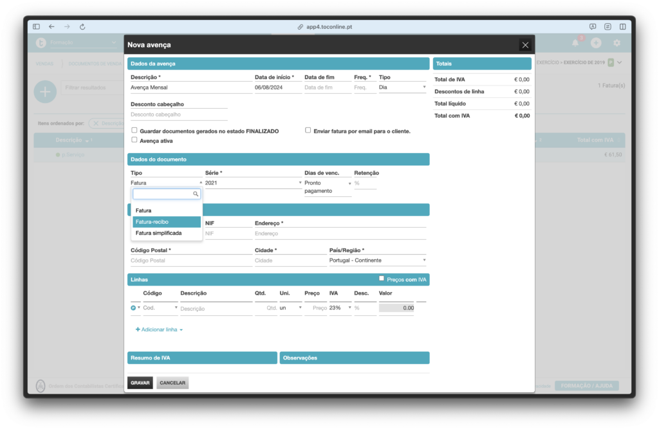Tick the Avença ativa checkbox
659x429 pixels.
click(x=134, y=140)
